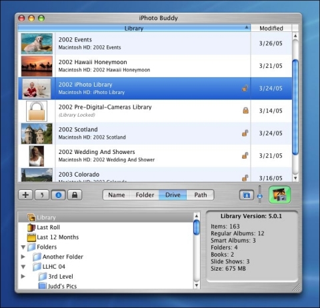This screenshot has height=308, width=320.
Task: Click the LLHC 04 folder icon
Action: (x=37, y=267)
